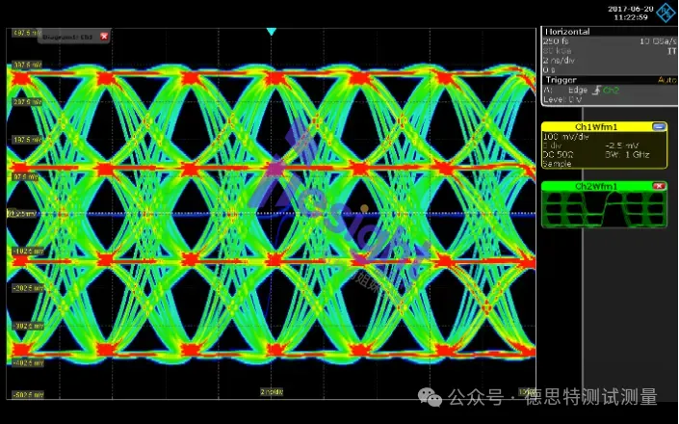Image resolution: width=679 pixels, height=424 pixels.
Task: Click the Ch1Wfm1 yellow title bar
Action: [596, 126]
